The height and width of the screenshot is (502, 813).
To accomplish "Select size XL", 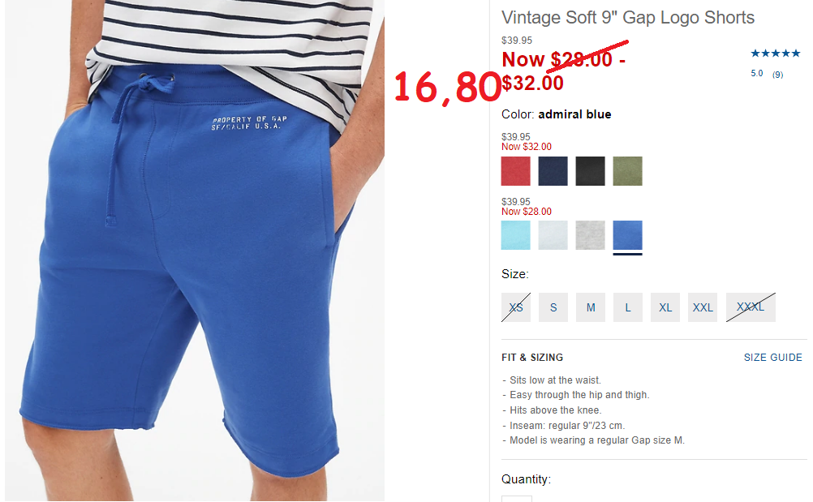I will [665, 307].
